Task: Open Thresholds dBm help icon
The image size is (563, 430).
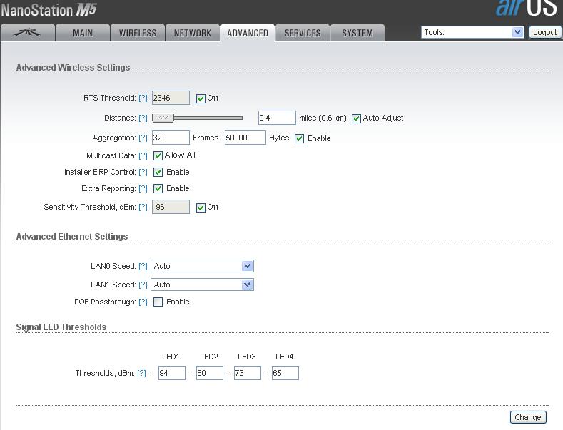Action: (x=141, y=374)
